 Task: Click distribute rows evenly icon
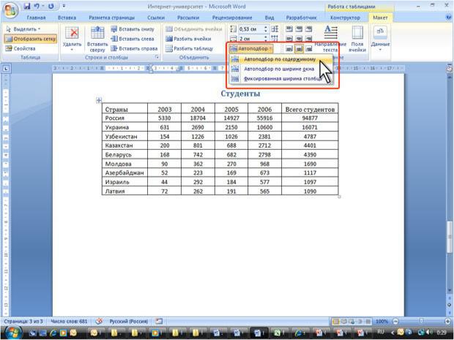[x=275, y=29]
